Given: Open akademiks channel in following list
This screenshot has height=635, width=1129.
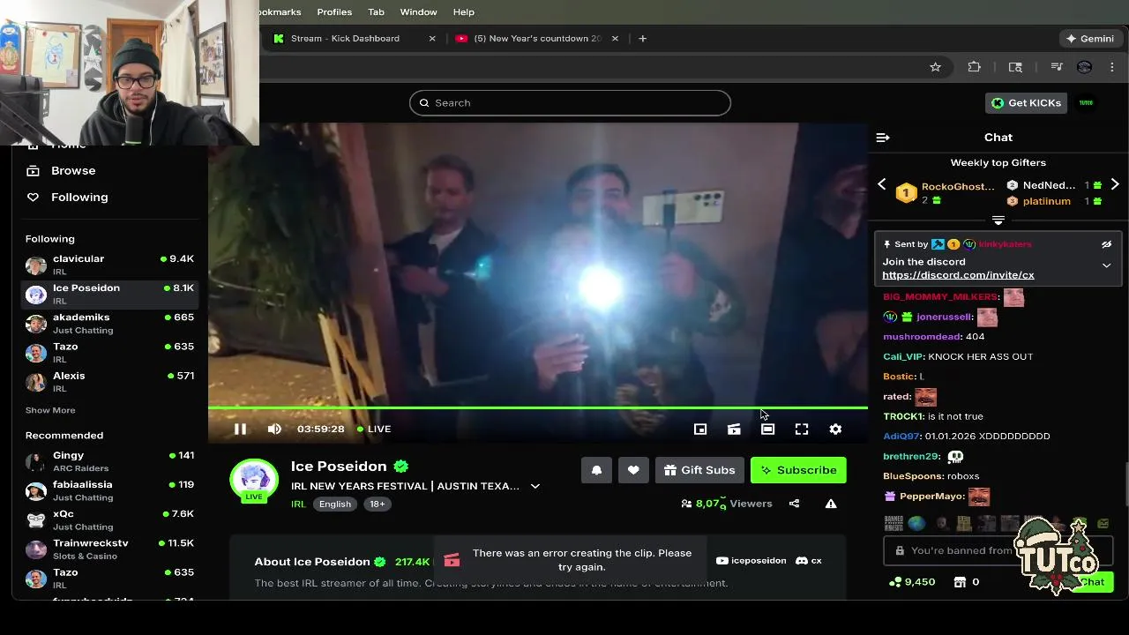Looking at the screenshot, I should coord(109,323).
